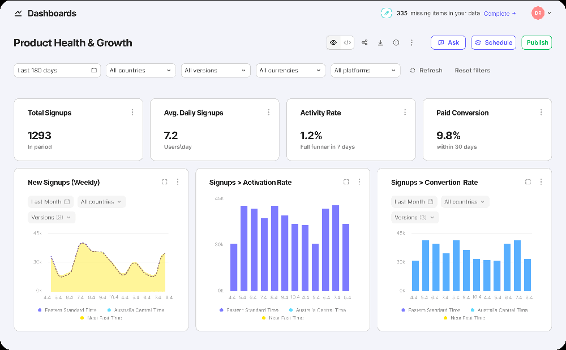This screenshot has width=566, height=350.
Task: Open Total Signups card menu
Action: tap(132, 113)
